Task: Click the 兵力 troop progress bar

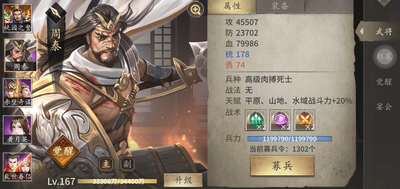Action: (290, 139)
